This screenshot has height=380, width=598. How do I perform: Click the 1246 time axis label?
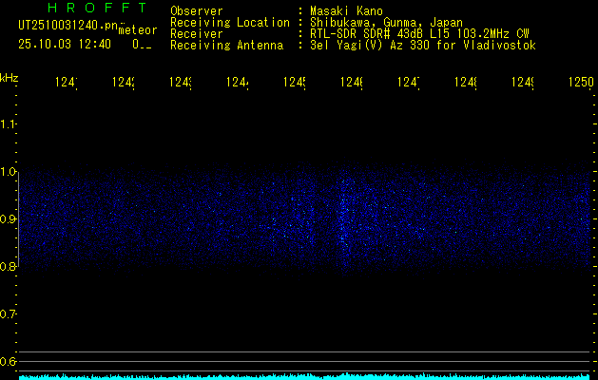tap(351, 83)
